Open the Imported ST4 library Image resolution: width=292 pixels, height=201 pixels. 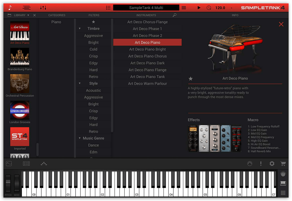coord(20,136)
